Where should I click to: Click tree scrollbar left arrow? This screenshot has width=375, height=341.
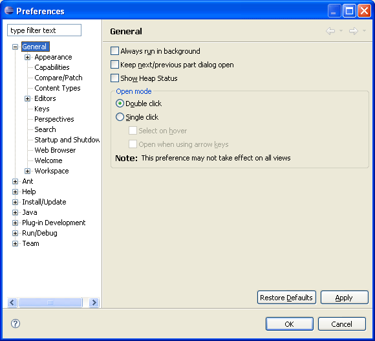(x=12, y=302)
